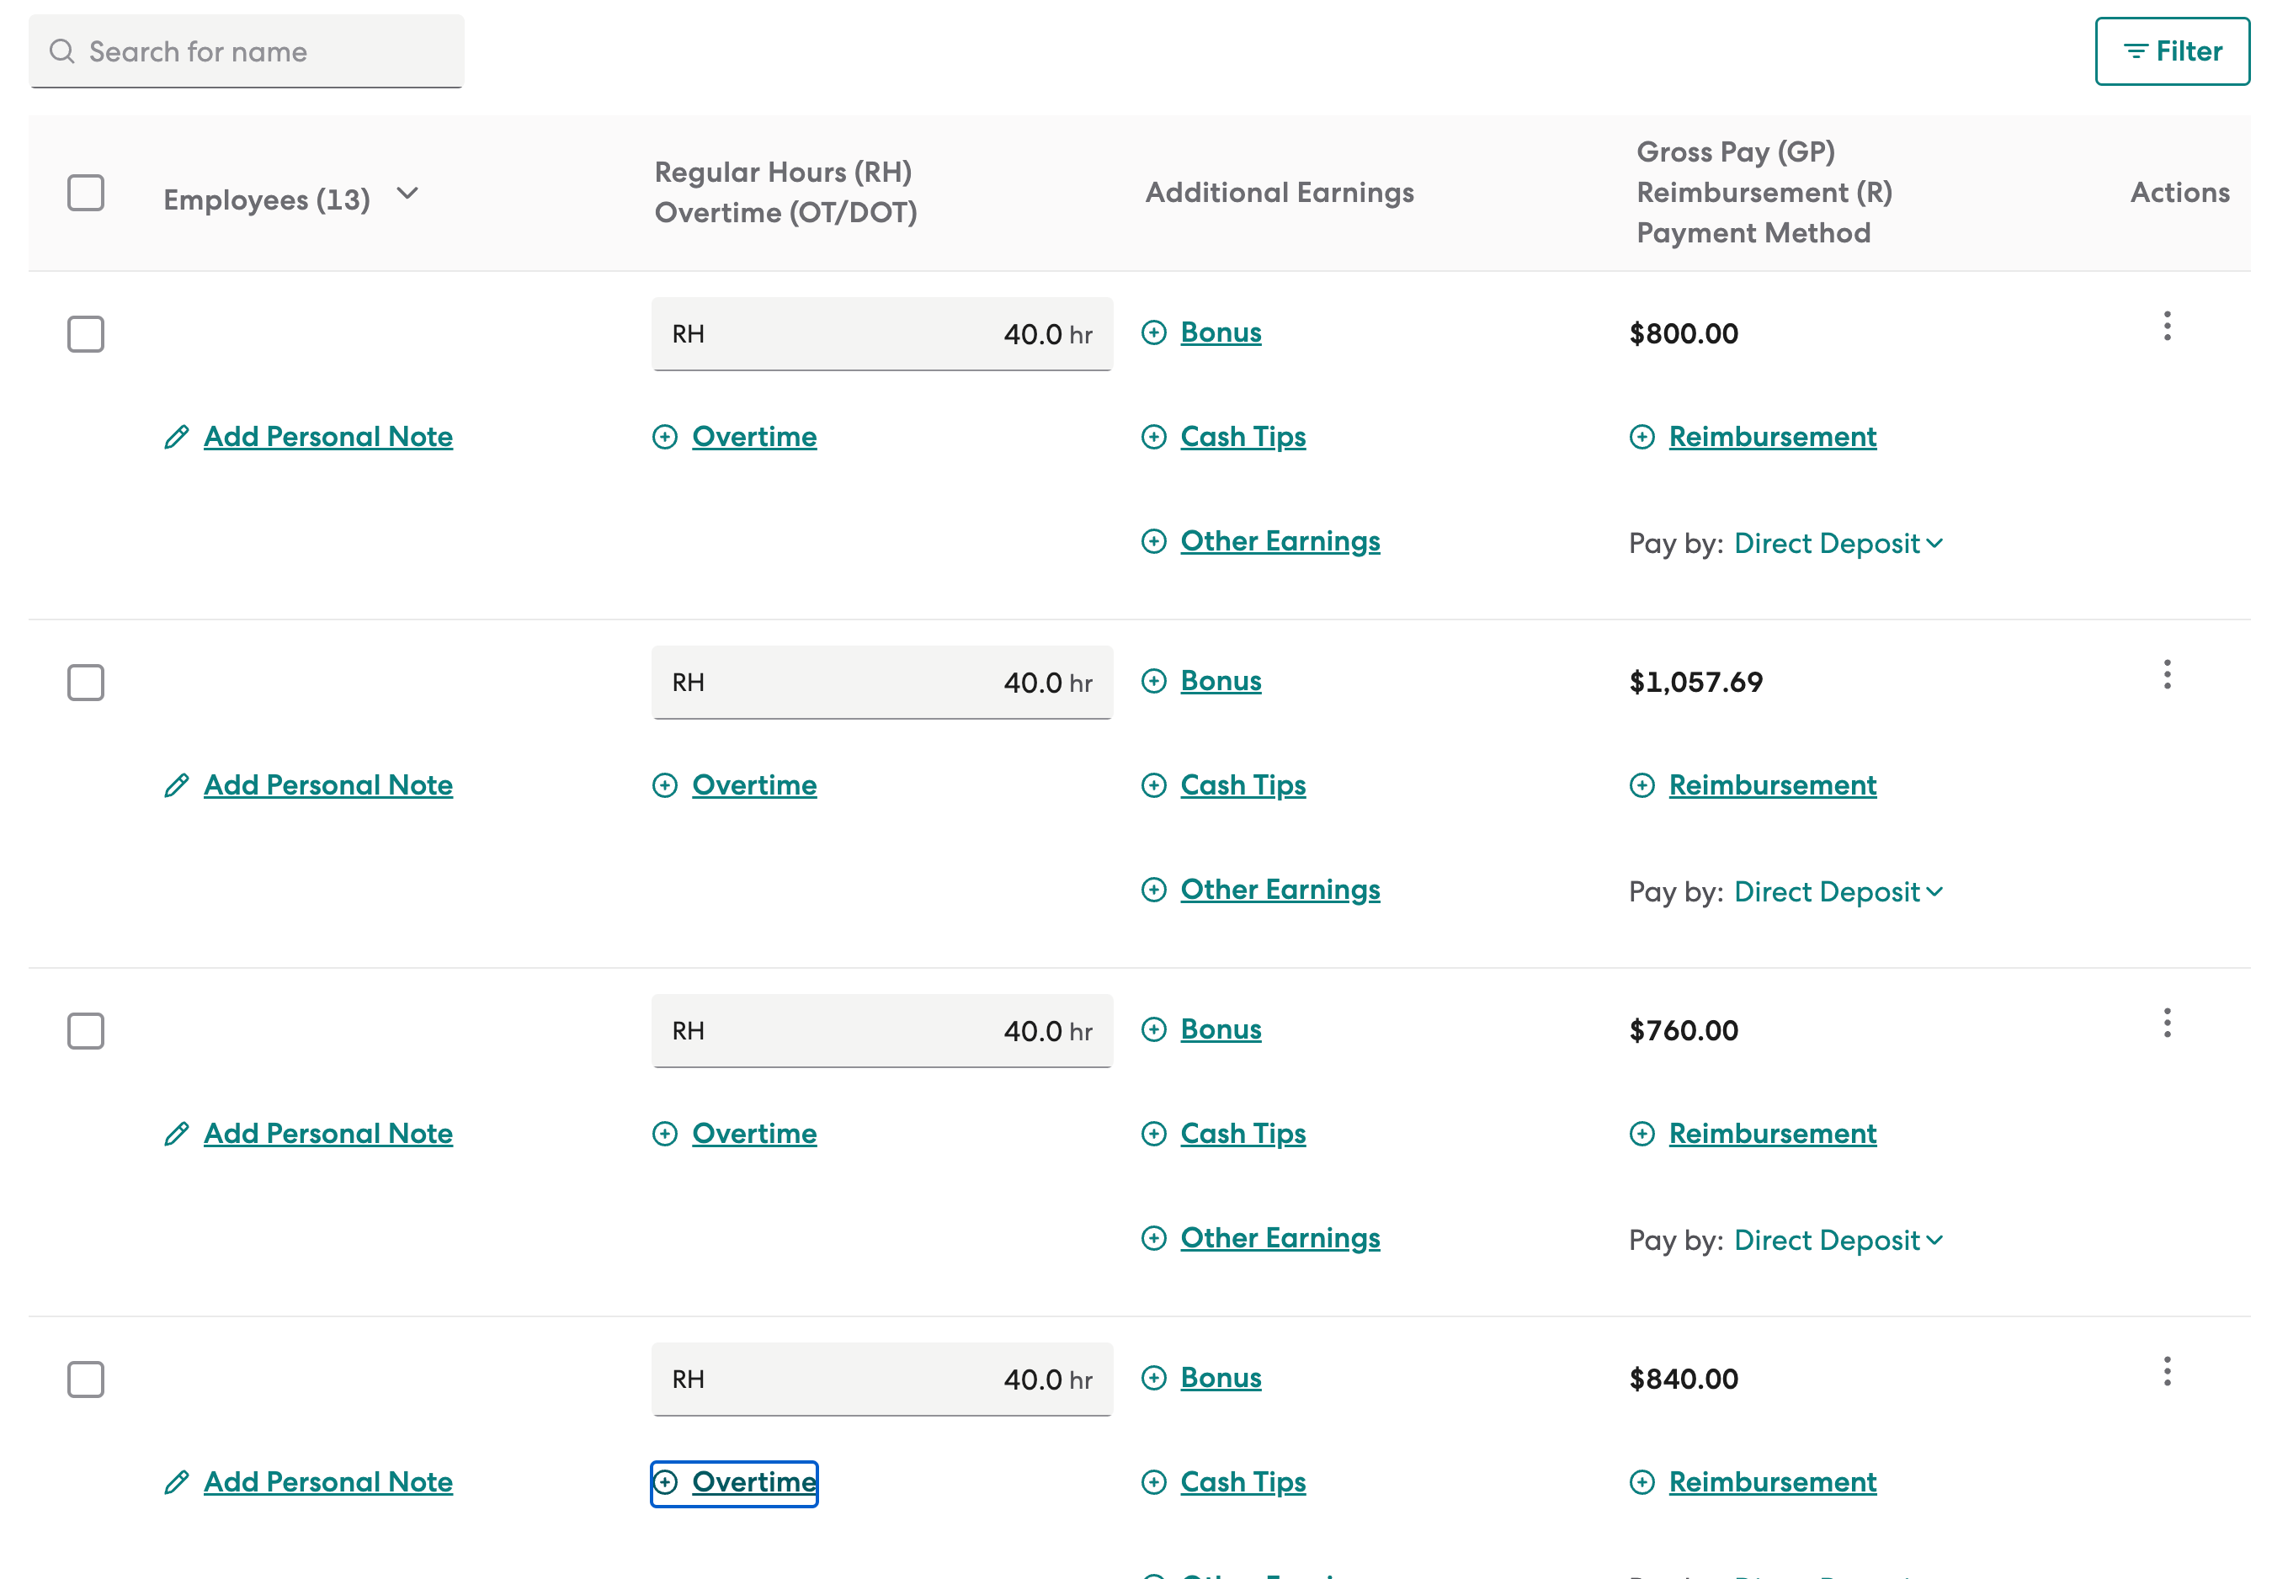Click plus icon next to third row Cash Tips

pos(1153,1134)
